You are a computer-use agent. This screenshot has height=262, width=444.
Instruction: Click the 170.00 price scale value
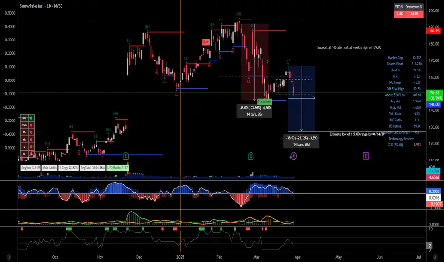[434, 60]
